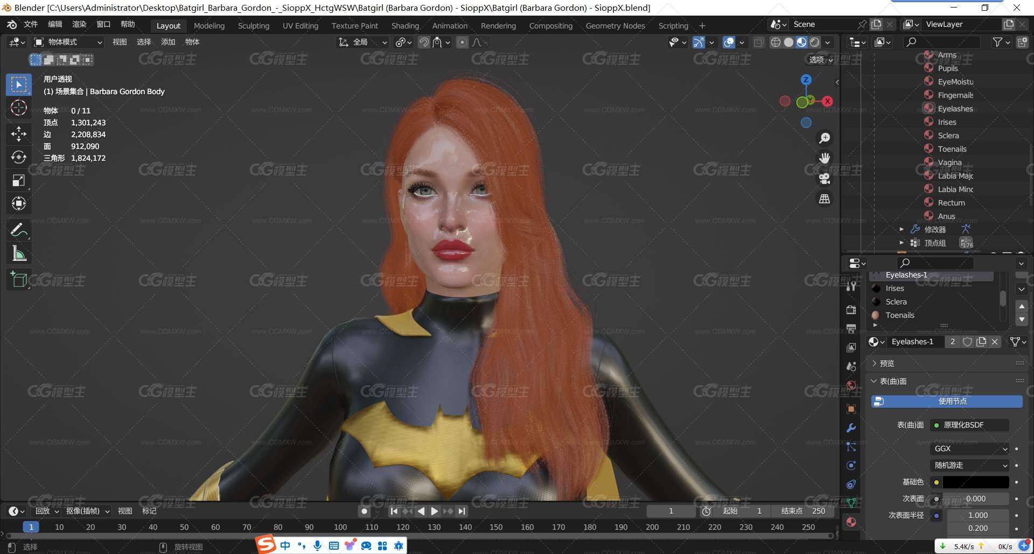Click the pan view hand icon
Viewport: 1034px width, 554px height.
click(825, 158)
